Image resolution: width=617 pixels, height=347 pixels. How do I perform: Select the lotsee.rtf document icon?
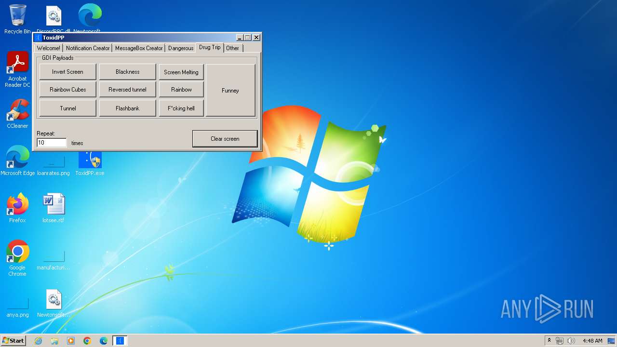(54, 208)
